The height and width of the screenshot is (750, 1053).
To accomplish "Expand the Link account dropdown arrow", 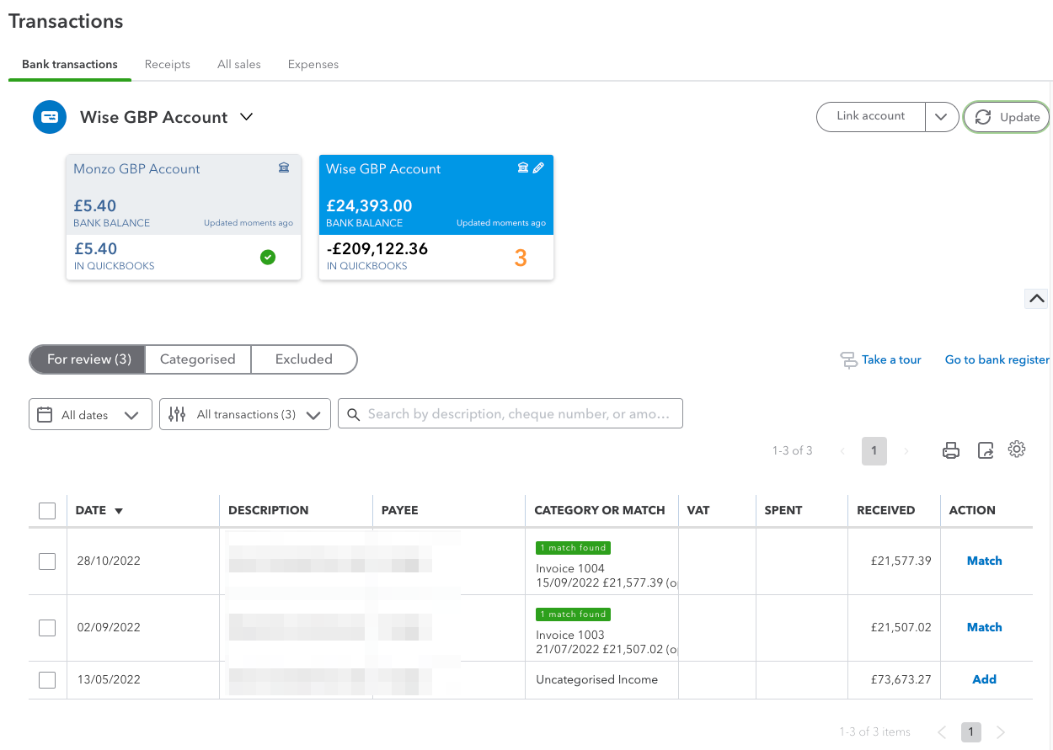I will [x=941, y=117].
